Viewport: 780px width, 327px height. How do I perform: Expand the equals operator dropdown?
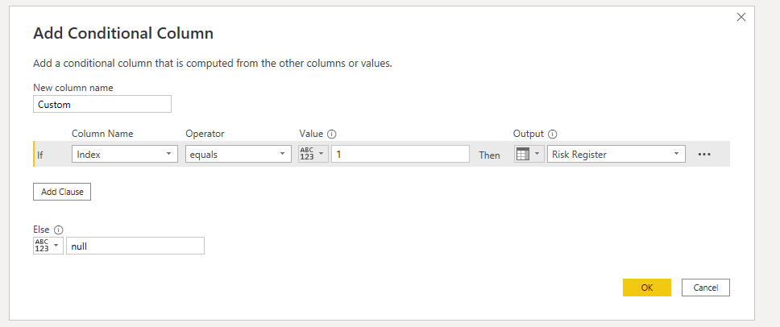pyautogui.click(x=239, y=154)
